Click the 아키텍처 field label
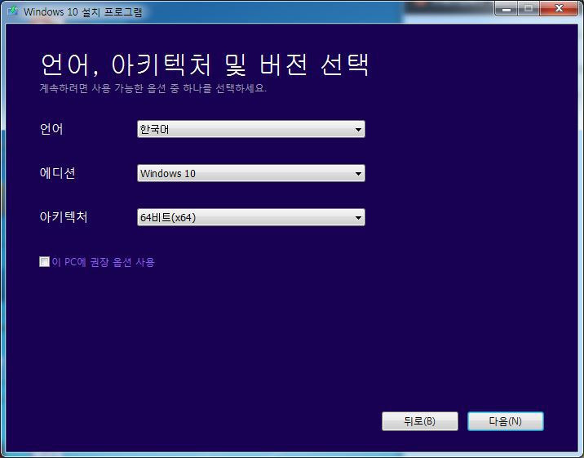 (x=64, y=217)
